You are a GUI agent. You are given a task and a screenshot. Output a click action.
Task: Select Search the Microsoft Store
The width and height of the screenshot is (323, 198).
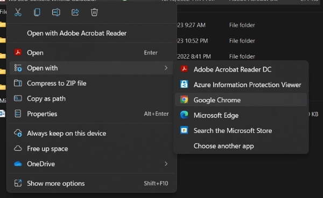point(241,131)
